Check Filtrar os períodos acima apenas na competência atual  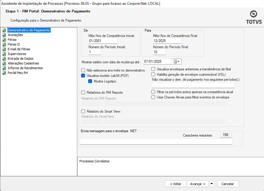point(153,92)
